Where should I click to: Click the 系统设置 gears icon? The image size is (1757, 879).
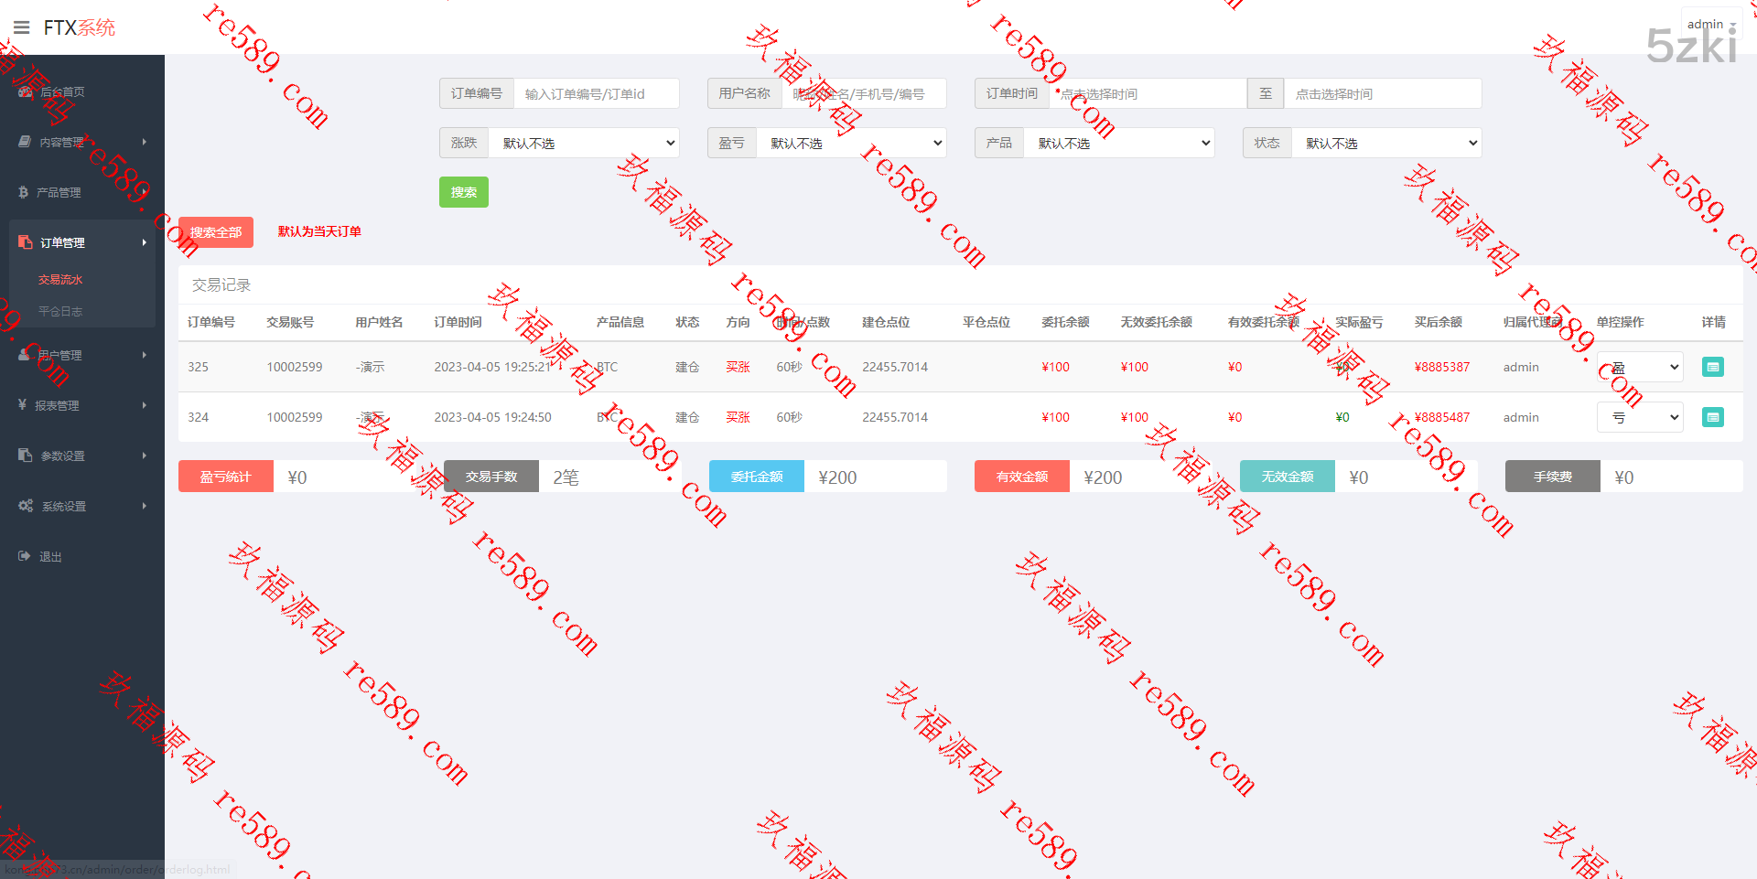coord(26,506)
